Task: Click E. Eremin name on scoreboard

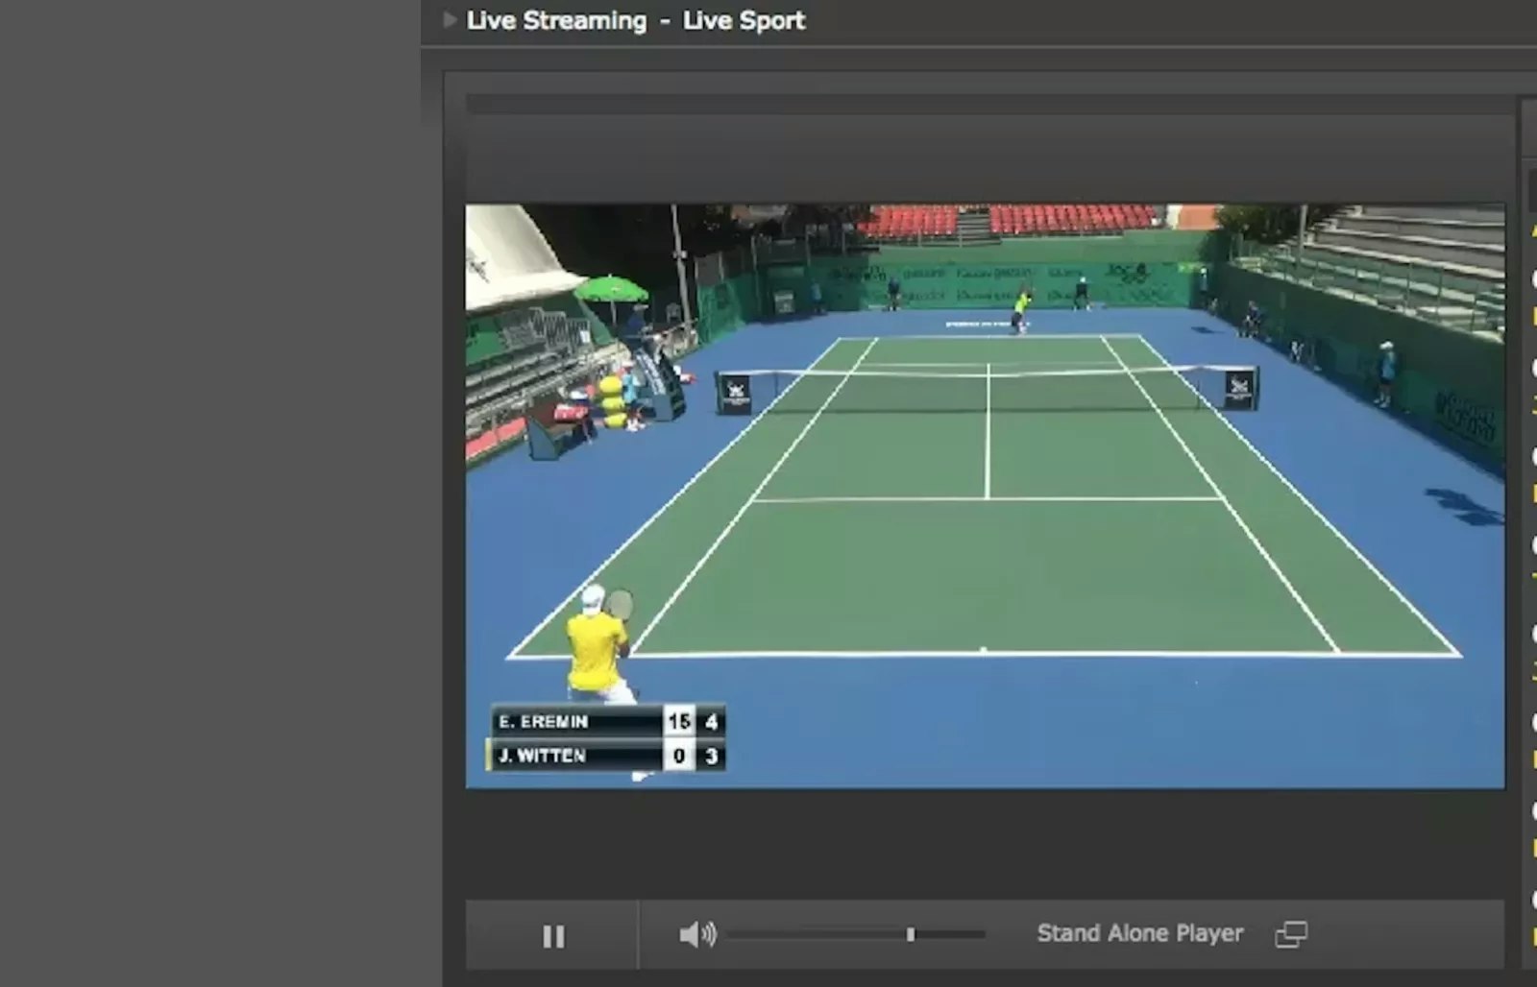Action: coord(544,721)
